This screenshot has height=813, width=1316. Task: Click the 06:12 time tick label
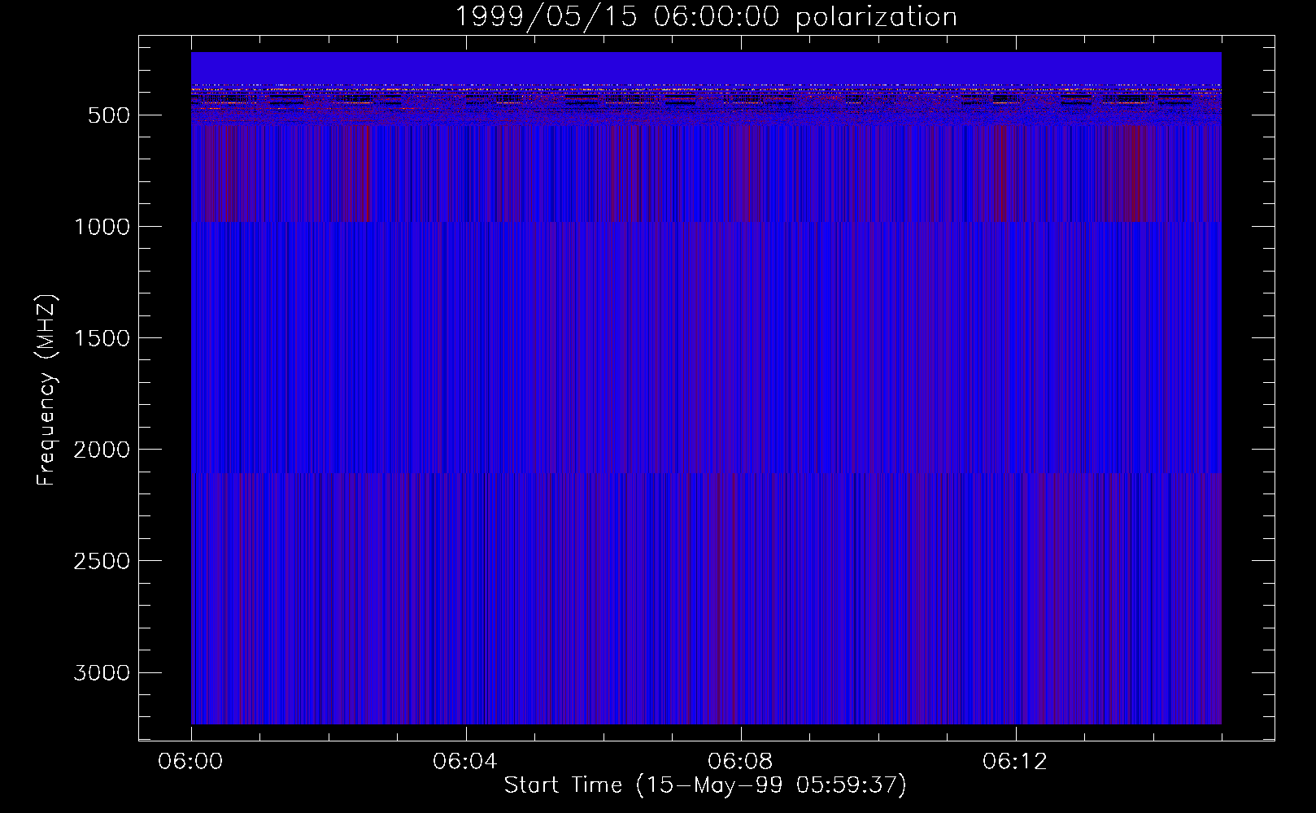[x=1015, y=762]
